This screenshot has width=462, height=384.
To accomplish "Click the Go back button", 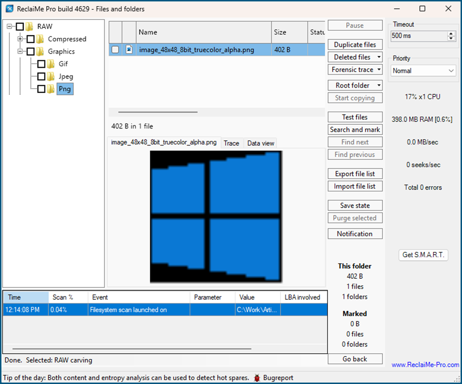I will pos(355,359).
